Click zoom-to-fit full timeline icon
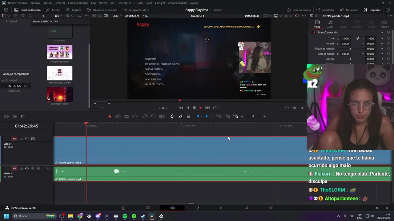 219,116
